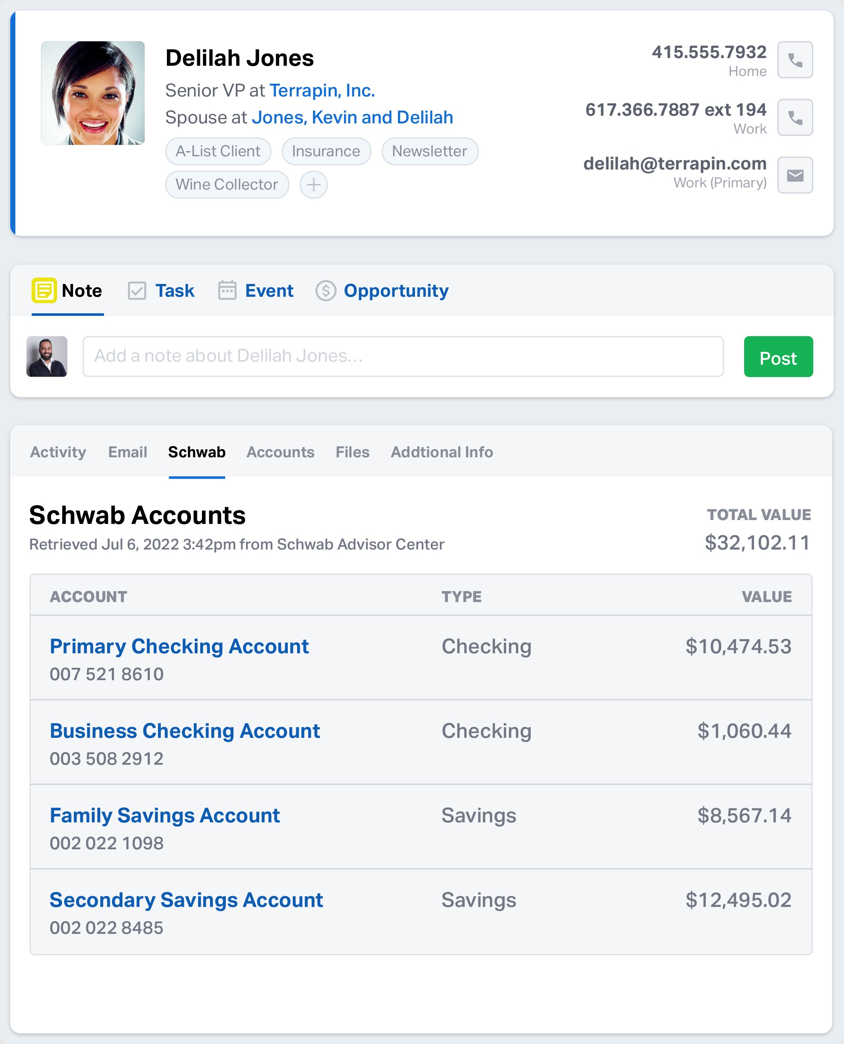Open the Terrapin, Inc. company link

[x=322, y=91]
